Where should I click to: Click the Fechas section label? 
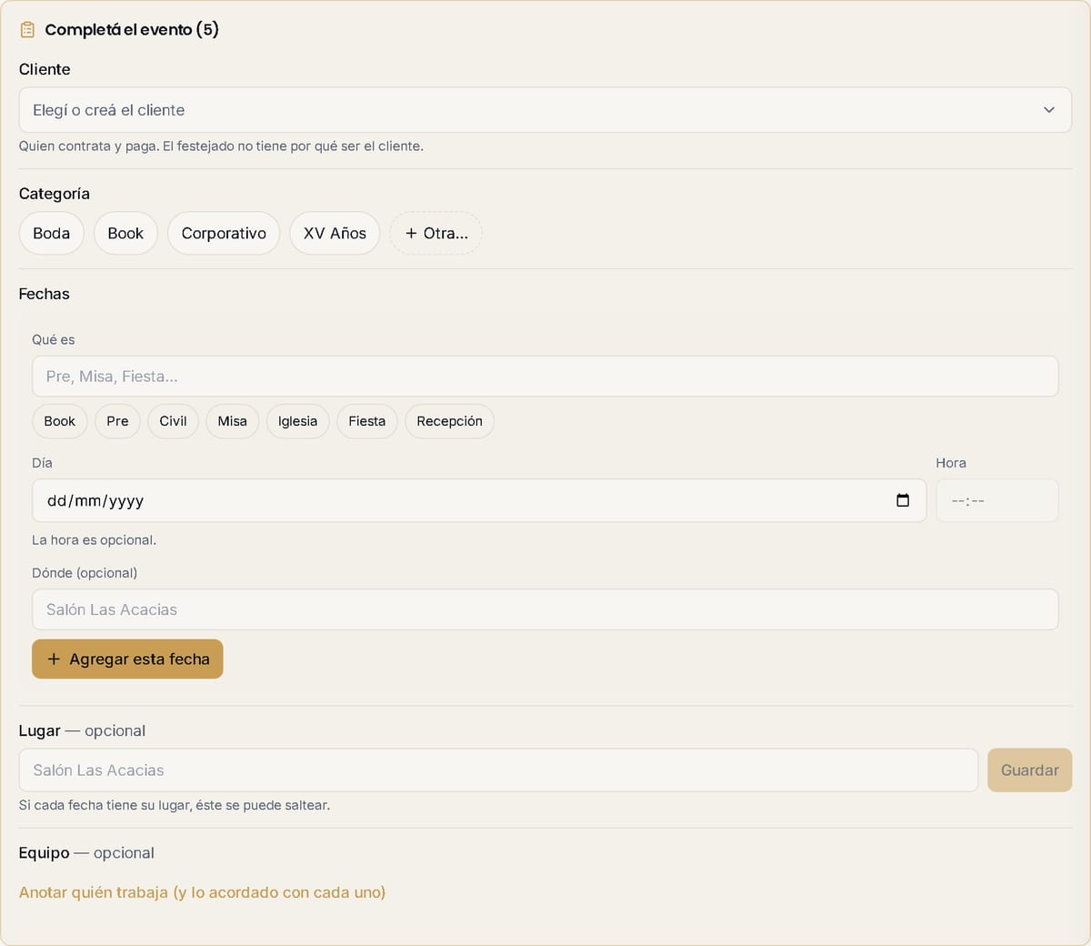(45, 294)
